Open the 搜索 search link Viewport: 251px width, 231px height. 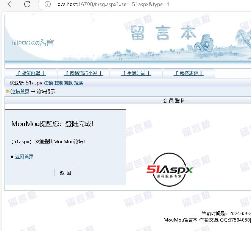(79, 83)
